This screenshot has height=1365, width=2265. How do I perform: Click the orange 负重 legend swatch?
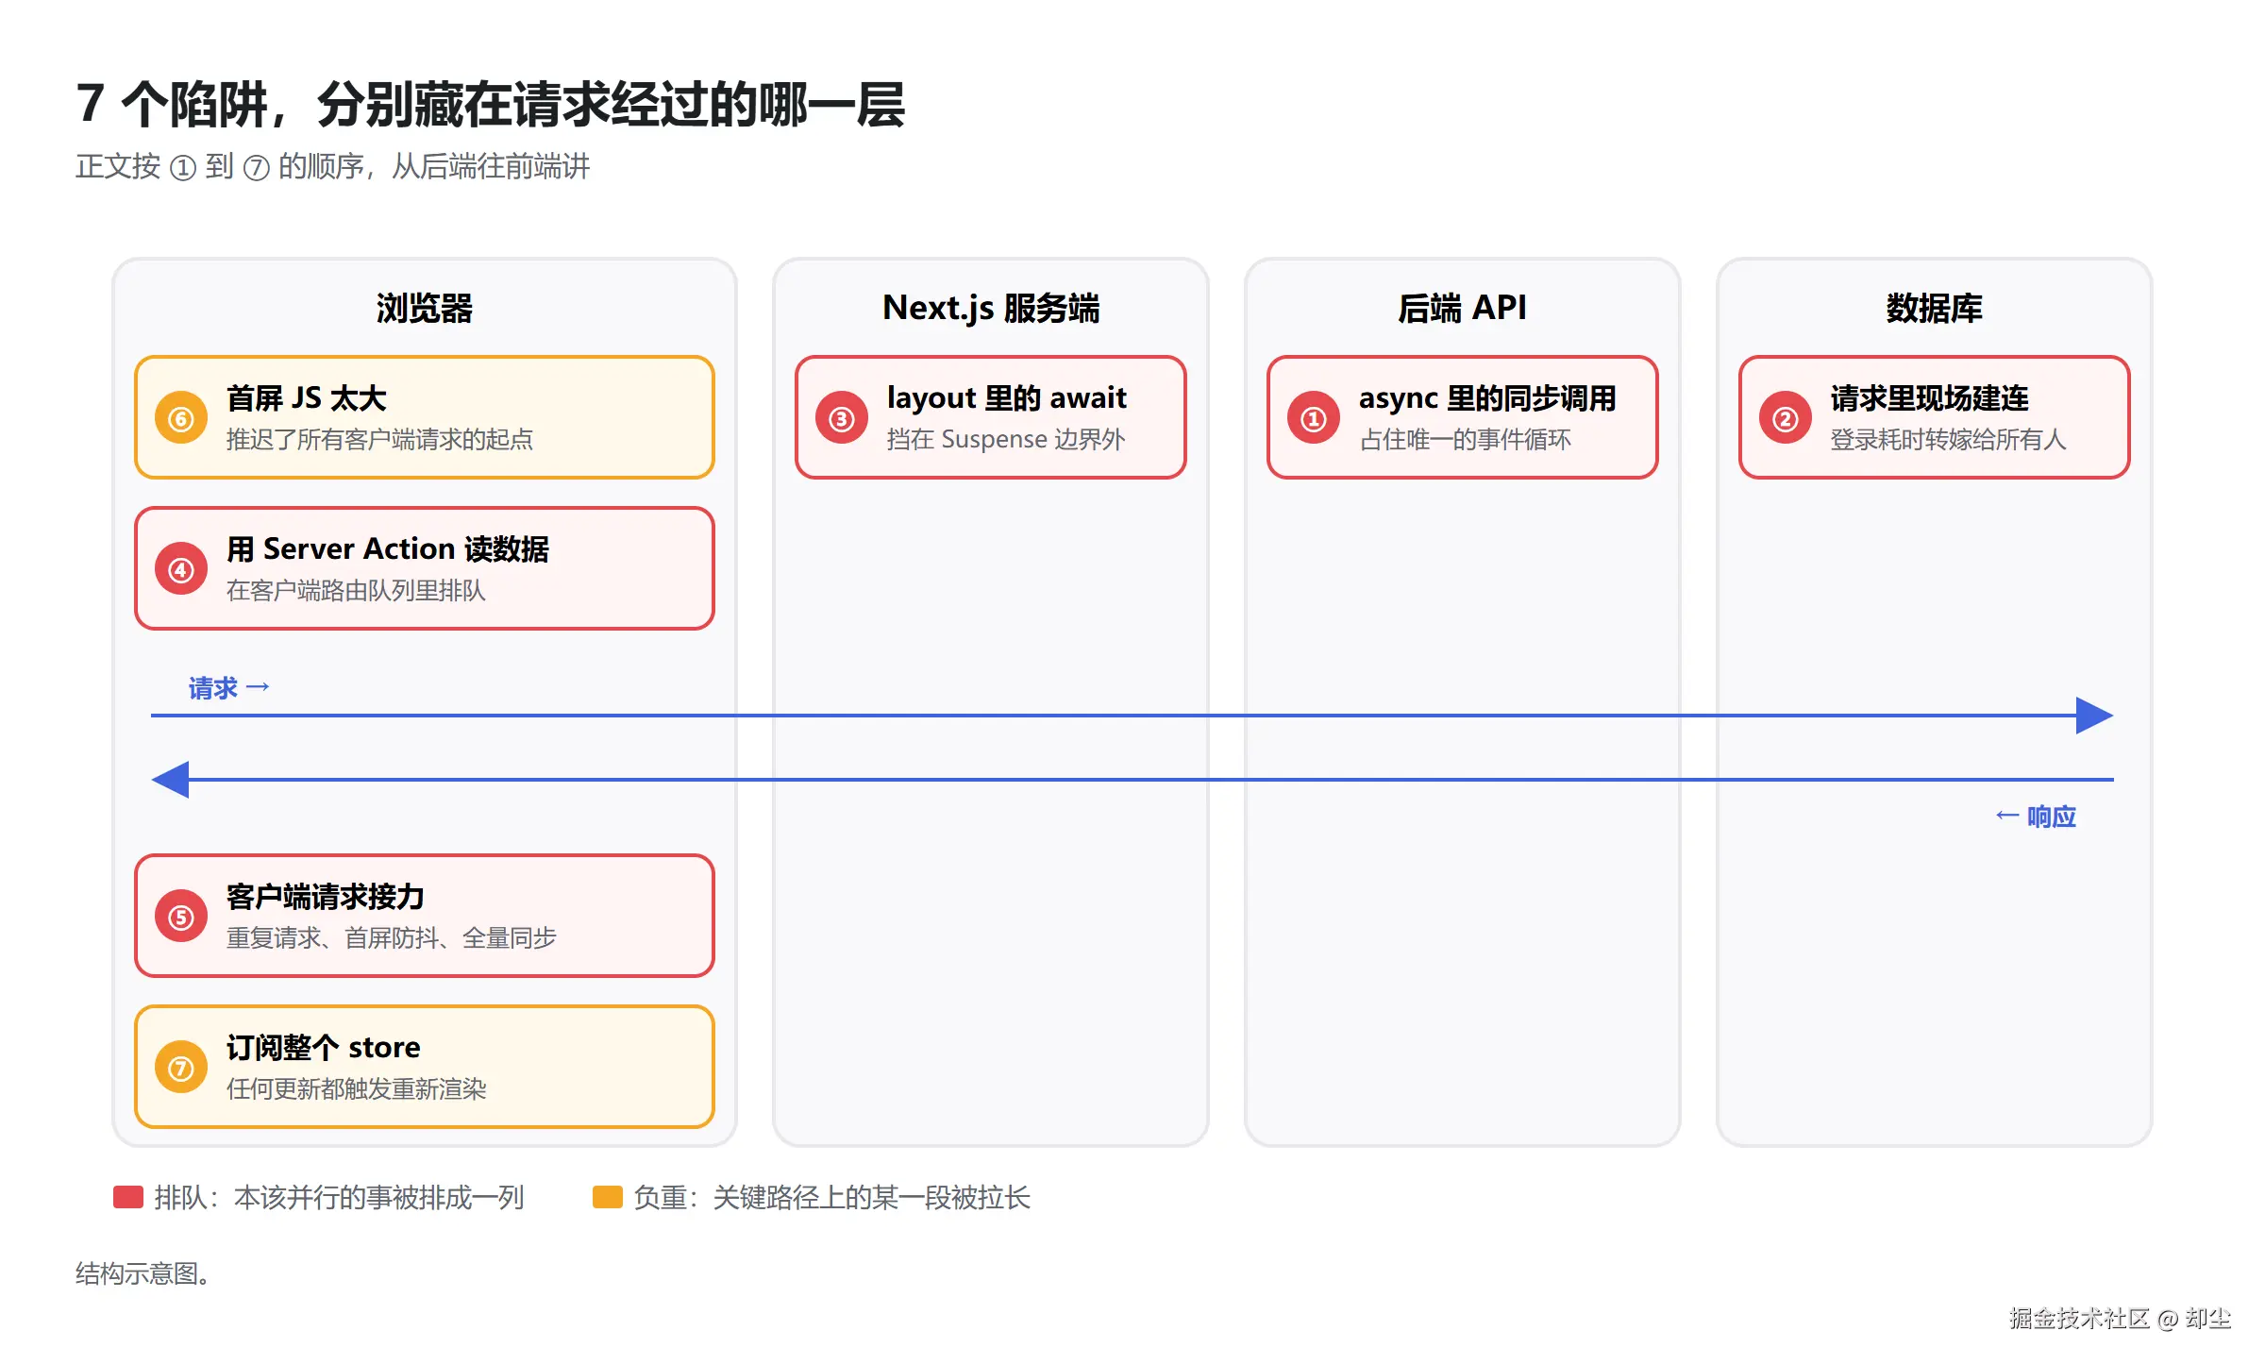pos(608,1197)
